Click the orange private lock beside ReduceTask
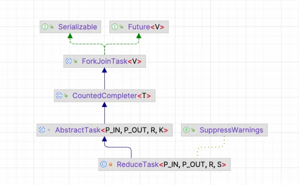The width and height of the screenshot is (299, 185). click(110, 165)
